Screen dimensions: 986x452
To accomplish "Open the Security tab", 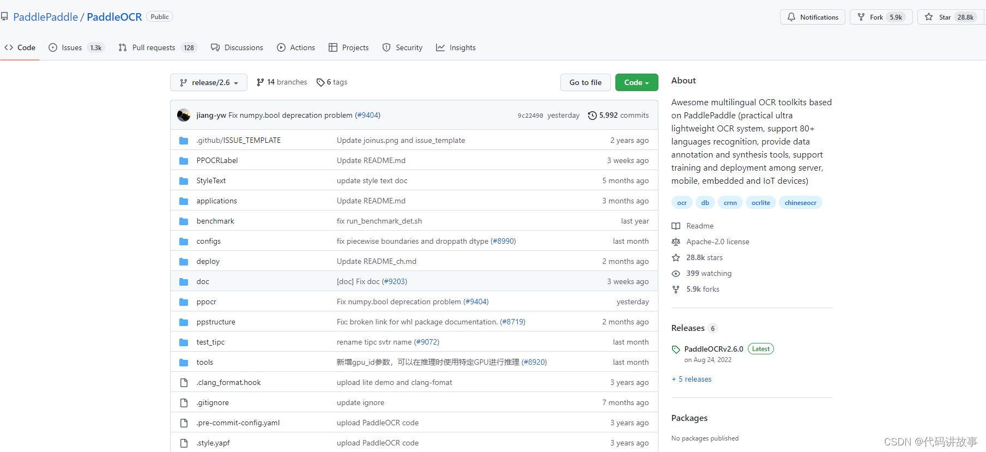I will tap(402, 47).
